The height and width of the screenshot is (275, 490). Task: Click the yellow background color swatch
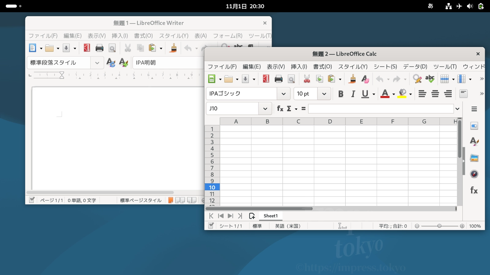click(402, 94)
